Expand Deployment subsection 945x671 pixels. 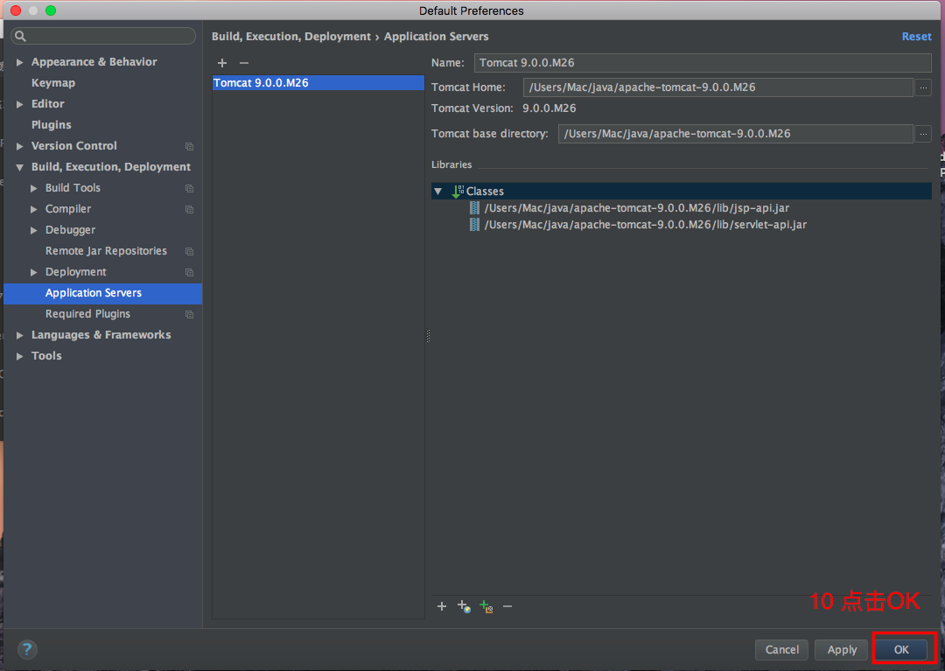point(34,272)
